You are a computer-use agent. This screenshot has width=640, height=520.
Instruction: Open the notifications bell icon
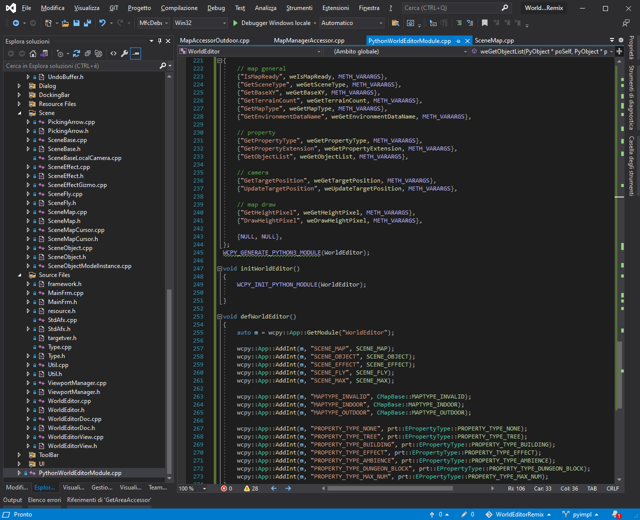[x=614, y=514]
